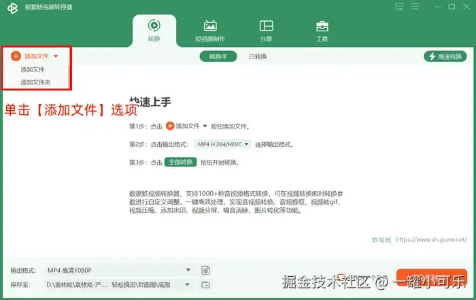
Task: Open the MP4 H.264/HEVC format dropdown in step 2
Action: (x=223, y=144)
